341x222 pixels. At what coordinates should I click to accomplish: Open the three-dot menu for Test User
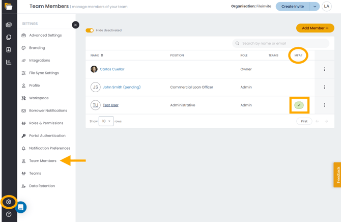point(324,105)
